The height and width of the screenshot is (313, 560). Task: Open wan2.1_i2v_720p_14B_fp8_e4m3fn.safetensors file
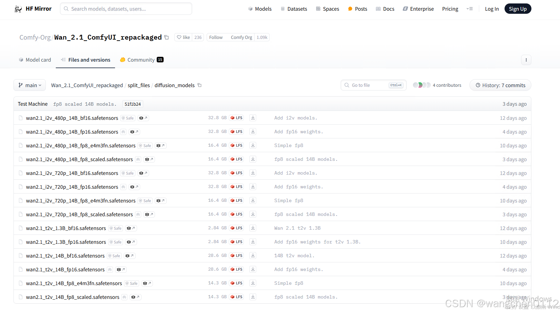(81, 201)
